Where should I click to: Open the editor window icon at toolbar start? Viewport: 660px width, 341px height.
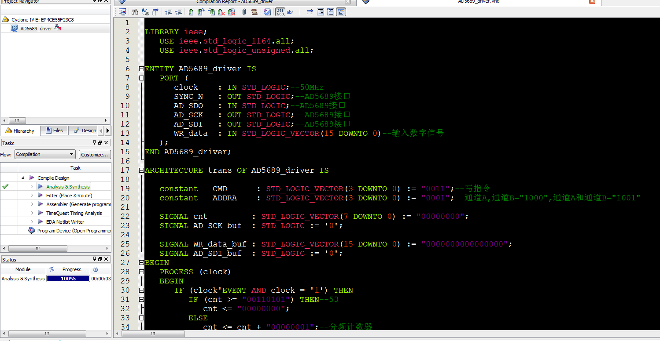(x=122, y=12)
